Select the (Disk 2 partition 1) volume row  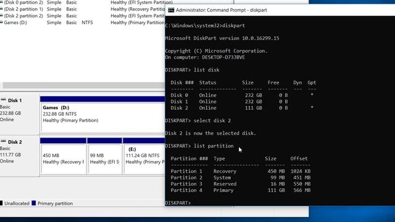point(82,9)
